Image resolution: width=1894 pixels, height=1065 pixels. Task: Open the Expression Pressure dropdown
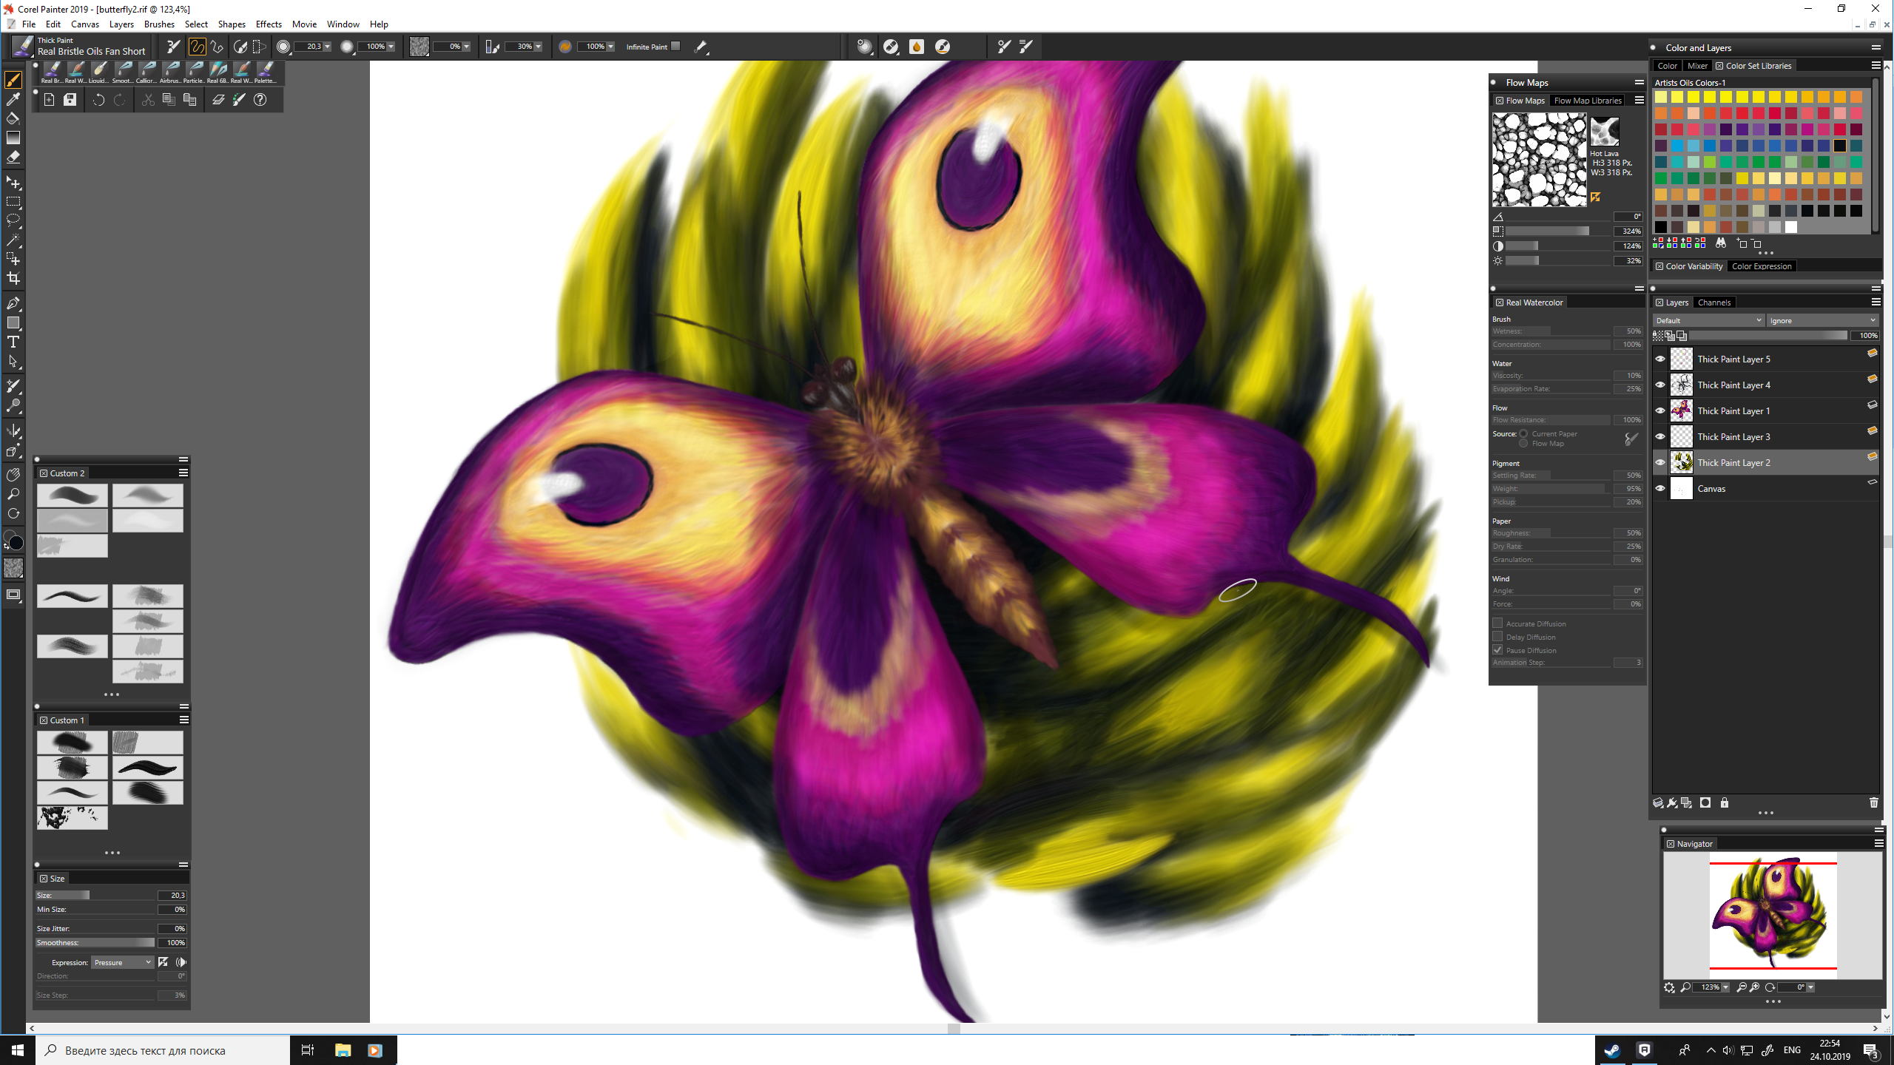(x=122, y=962)
